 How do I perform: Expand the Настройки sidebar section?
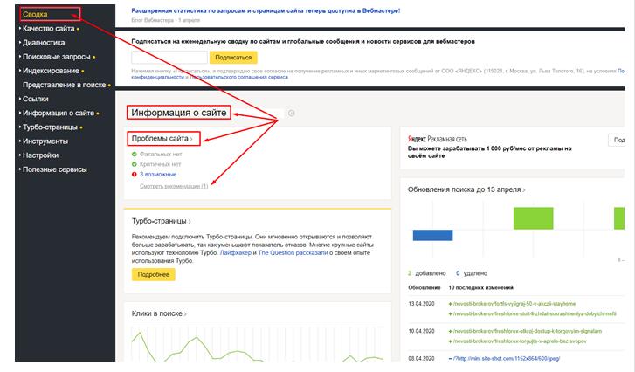click(x=40, y=155)
